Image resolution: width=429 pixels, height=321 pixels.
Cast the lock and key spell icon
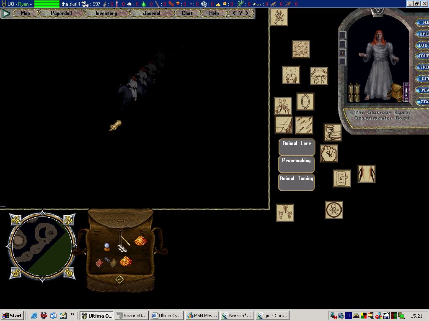342,178
